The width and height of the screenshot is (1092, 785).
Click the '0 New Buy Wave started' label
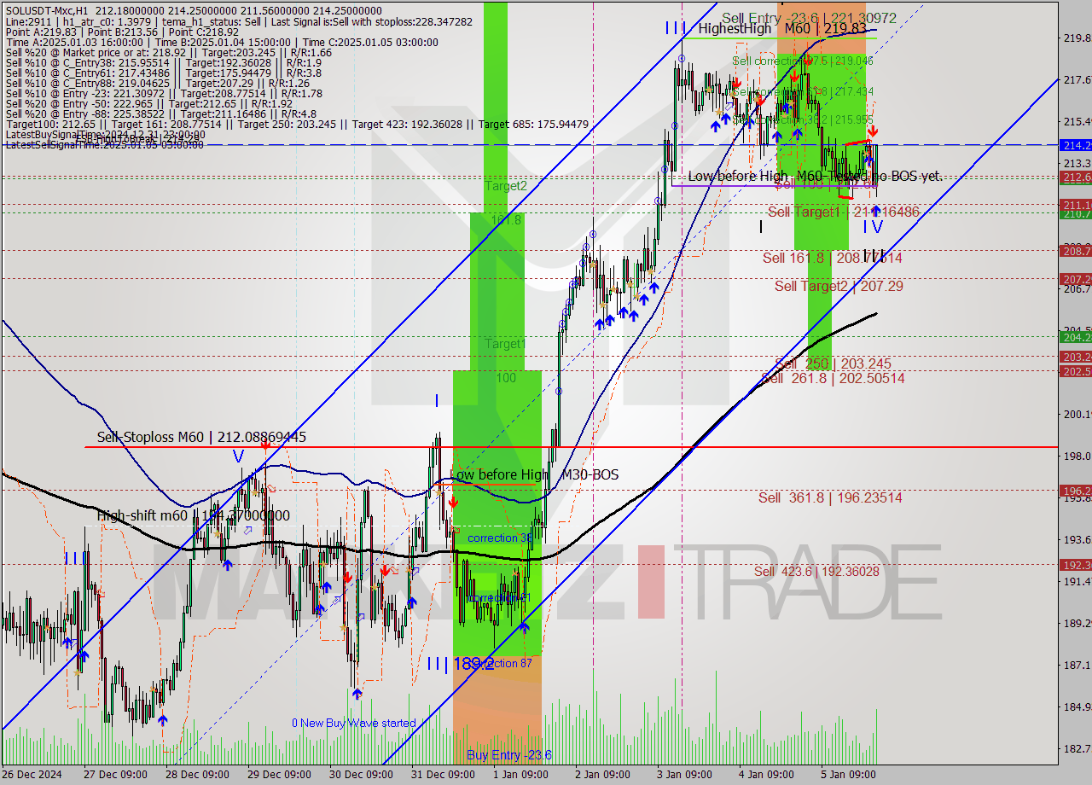354,723
